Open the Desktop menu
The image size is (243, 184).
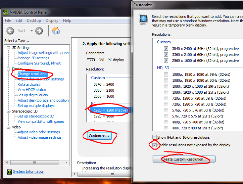(34, 21)
